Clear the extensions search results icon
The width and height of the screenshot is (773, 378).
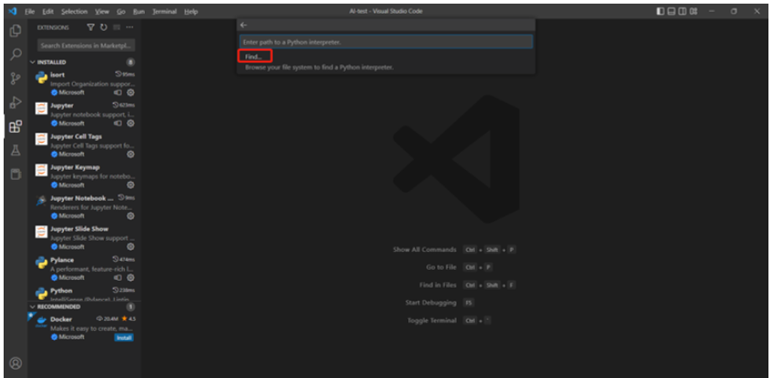tap(116, 27)
